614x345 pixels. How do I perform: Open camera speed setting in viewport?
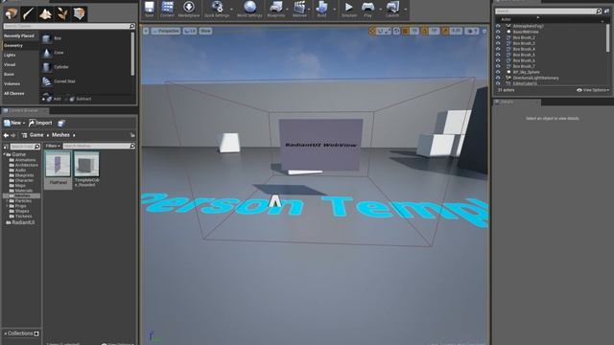tap(471, 31)
